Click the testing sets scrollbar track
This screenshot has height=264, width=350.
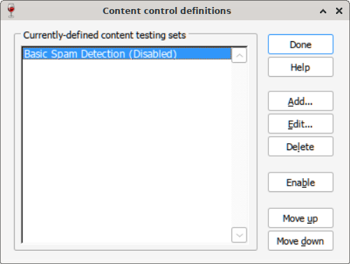(x=239, y=145)
